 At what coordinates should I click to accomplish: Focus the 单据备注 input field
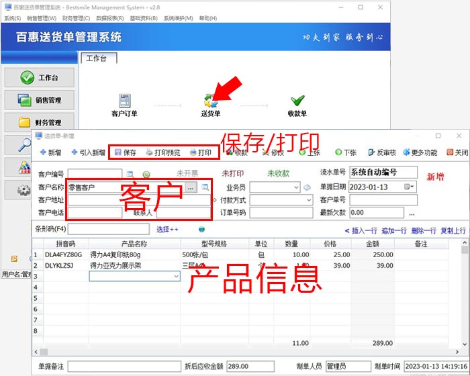click(124, 367)
